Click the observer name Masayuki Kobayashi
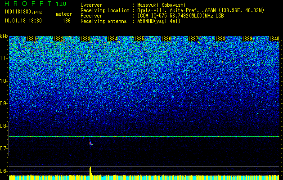 (162, 5)
